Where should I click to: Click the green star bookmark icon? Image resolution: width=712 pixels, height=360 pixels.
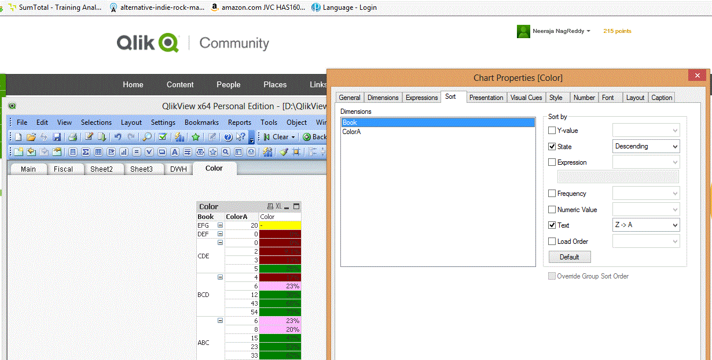pyautogui.click(x=196, y=137)
